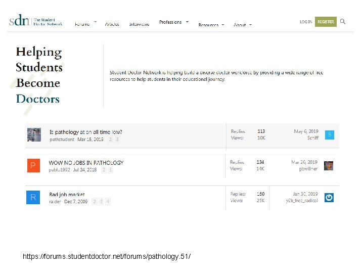Screen dimensions: 364x273
Task: Click the 25K views count
Action: click(260, 201)
